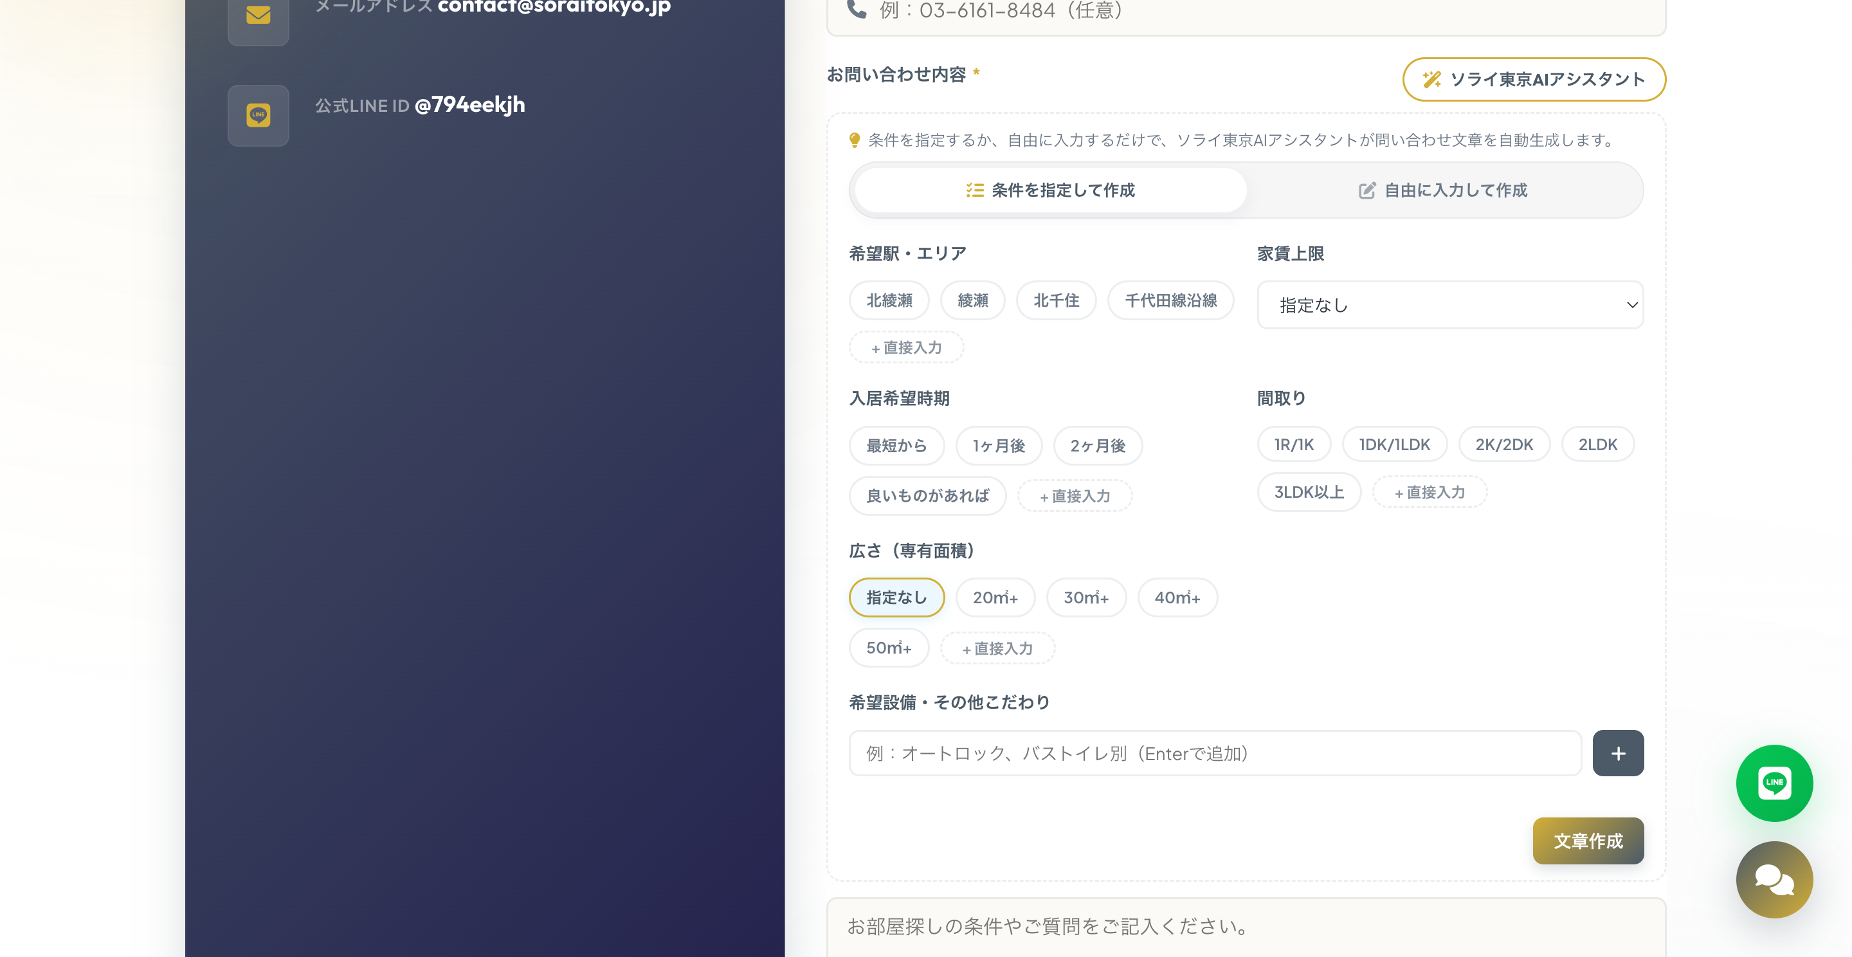
Task: Select the 1R/1K layout chip
Action: (1293, 444)
